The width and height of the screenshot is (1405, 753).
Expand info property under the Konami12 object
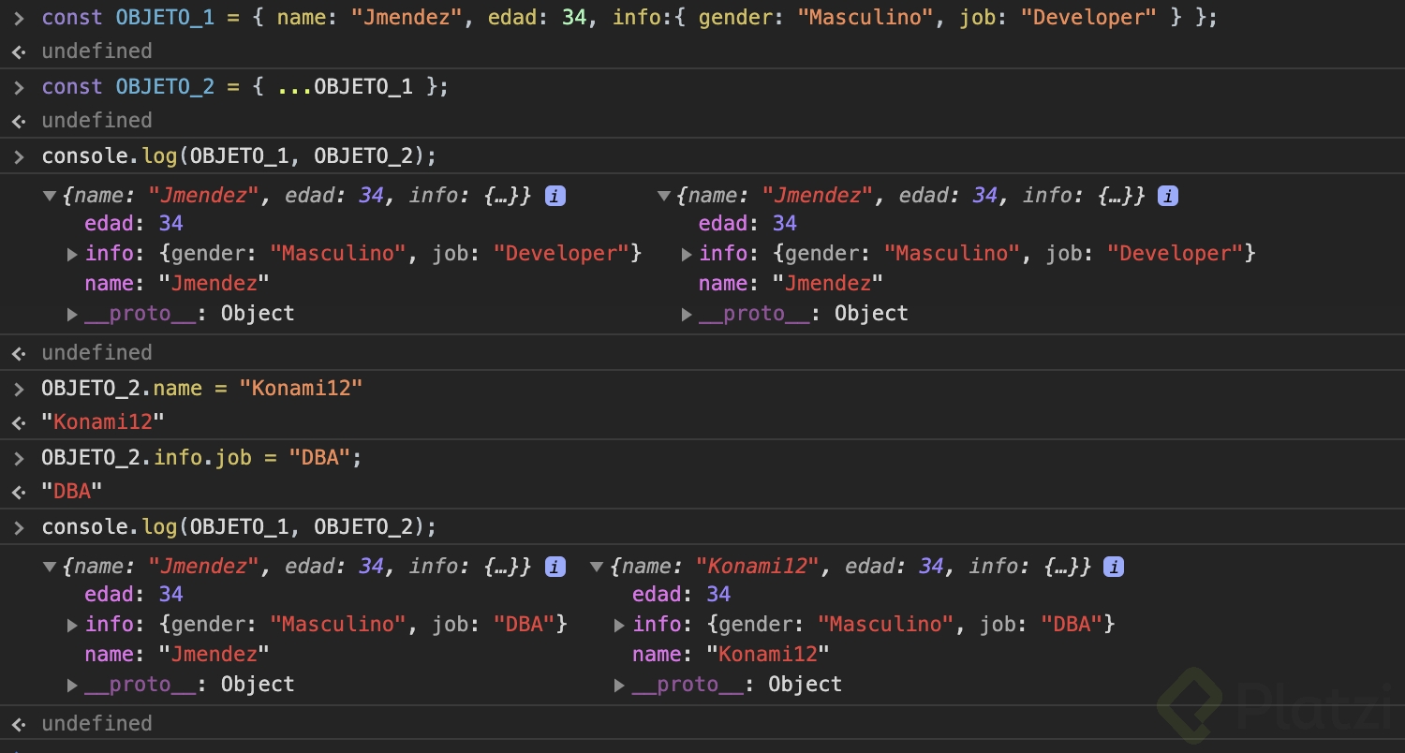click(x=619, y=625)
